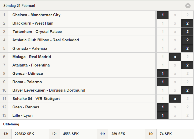Pick away win for Chelsea - Manchester City

[187, 15]
